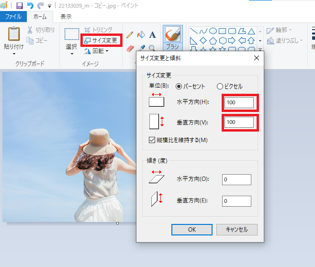This screenshot has height=267, width=315.
Task: Click the skew 垂直方向(E) input field
Action: tap(236, 201)
